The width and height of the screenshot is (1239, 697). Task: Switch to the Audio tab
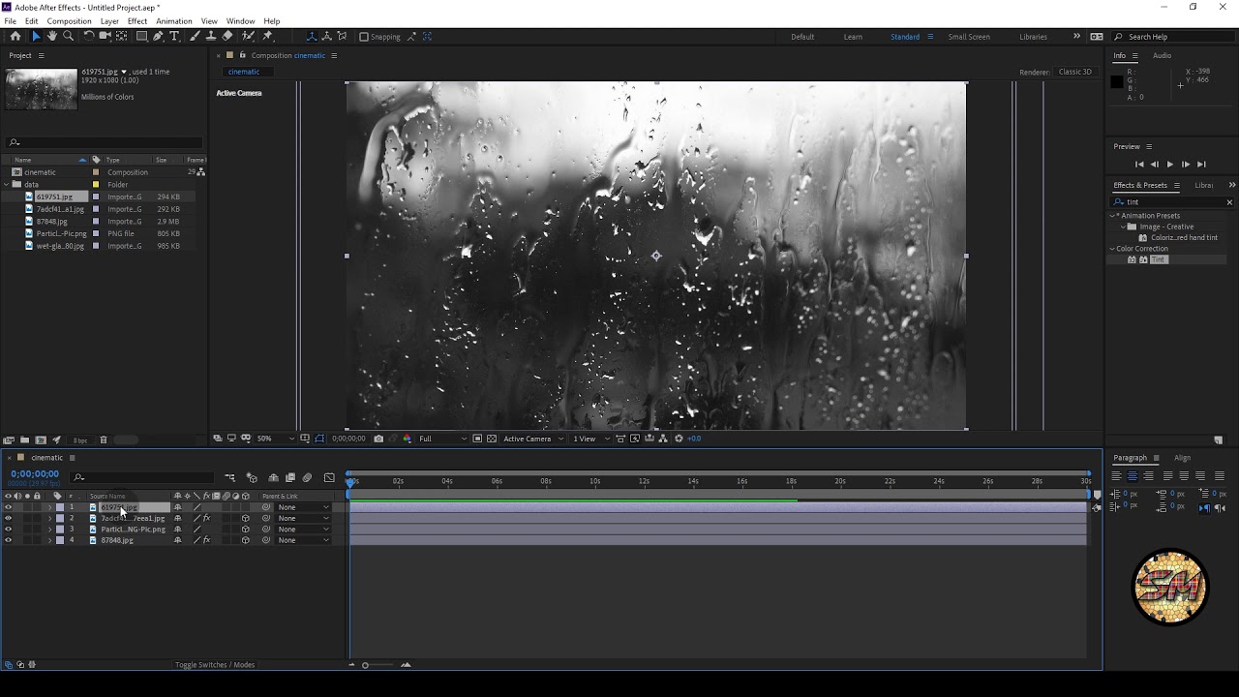pyautogui.click(x=1162, y=55)
